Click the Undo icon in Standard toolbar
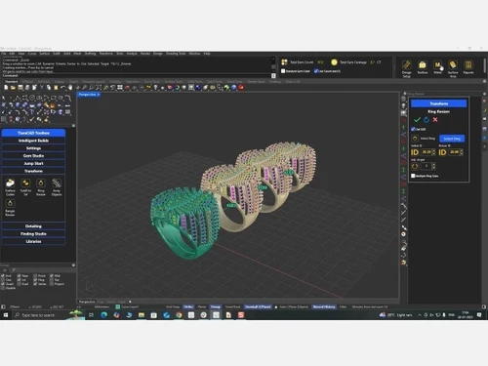 point(62,87)
